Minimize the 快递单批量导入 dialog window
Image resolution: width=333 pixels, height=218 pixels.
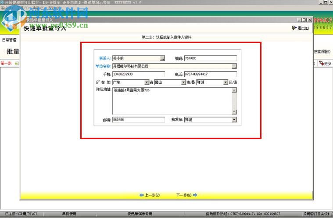(x=299, y=20)
